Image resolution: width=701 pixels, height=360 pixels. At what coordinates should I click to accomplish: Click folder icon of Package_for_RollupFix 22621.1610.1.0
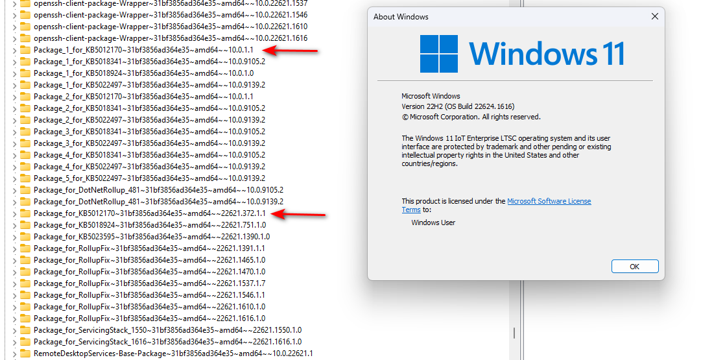25,307
